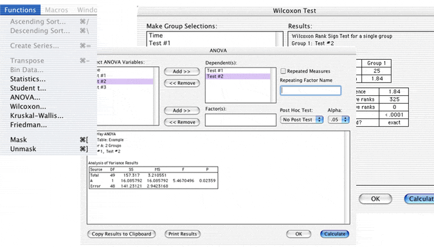Open the Functions menu
The image size is (434, 247).
[20, 10]
